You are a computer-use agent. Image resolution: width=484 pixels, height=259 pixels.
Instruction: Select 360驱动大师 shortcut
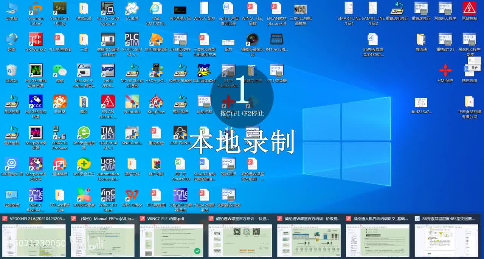[11, 167]
